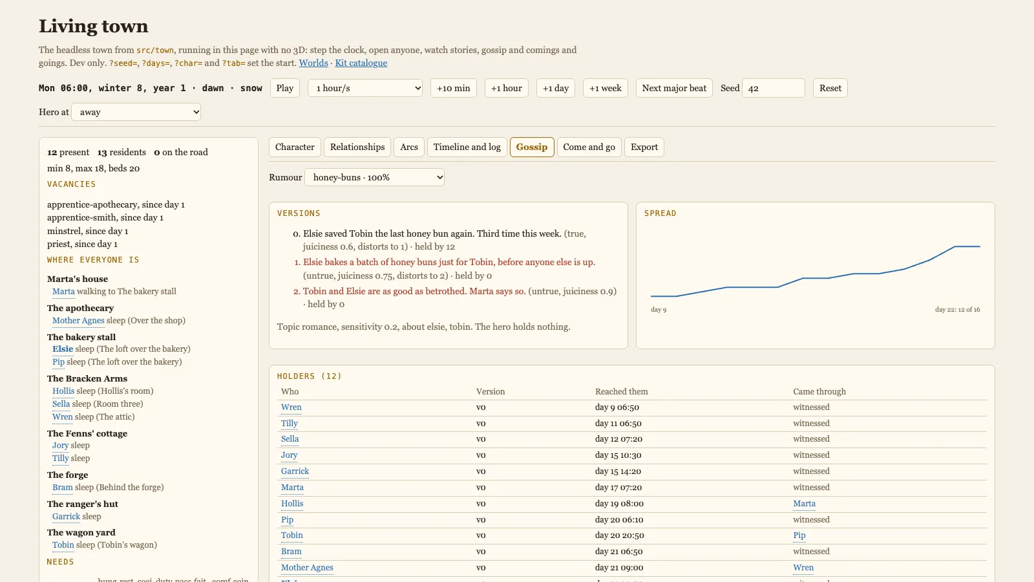Viewport: 1034px width, 582px height.
Task: Open Mother Agnes in the holders table
Action: 307,568
